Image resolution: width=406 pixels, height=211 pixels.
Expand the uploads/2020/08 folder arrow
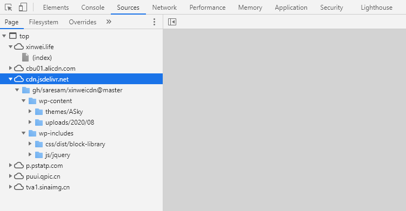pos(30,122)
